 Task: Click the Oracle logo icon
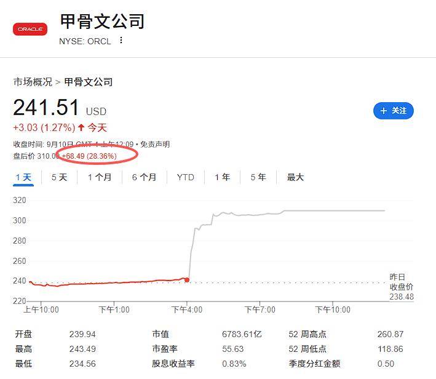pos(30,29)
